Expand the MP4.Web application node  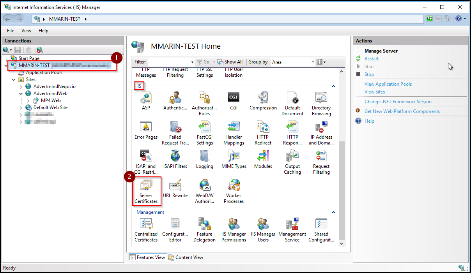[x=28, y=100]
